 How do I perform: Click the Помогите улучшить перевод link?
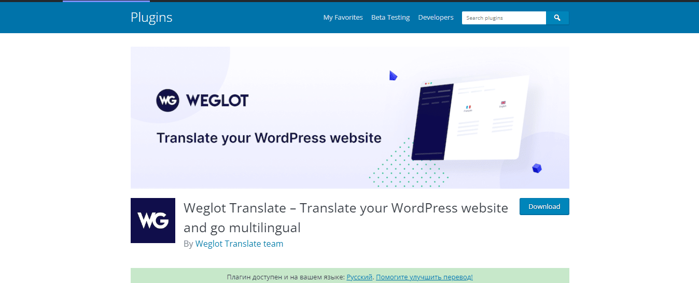point(424,277)
